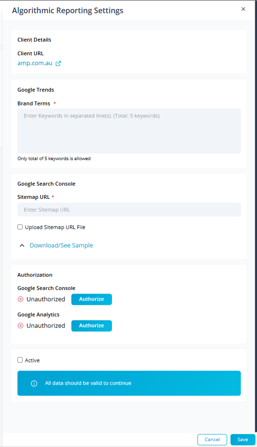This screenshot has width=257, height=447.
Task: Enable the Active checkbox
Action: (20, 360)
